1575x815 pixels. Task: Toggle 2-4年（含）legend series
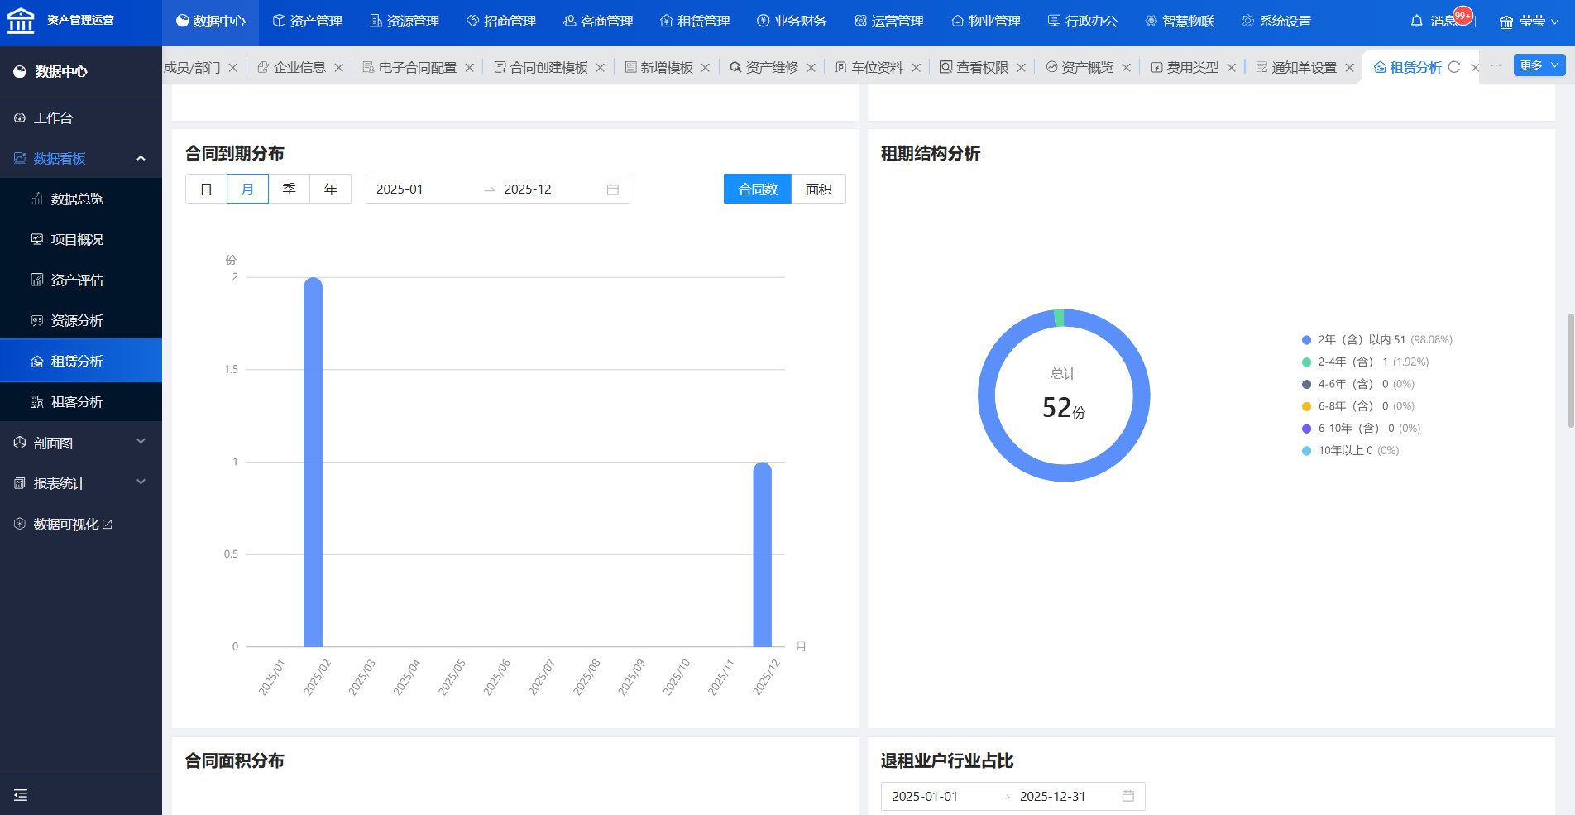point(1344,362)
